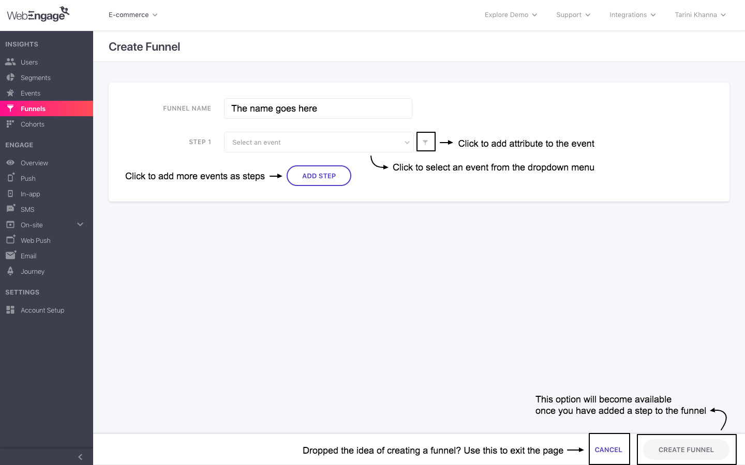Open the Explore Demo menu
Image resolution: width=745 pixels, height=465 pixels.
click(511, 14)
